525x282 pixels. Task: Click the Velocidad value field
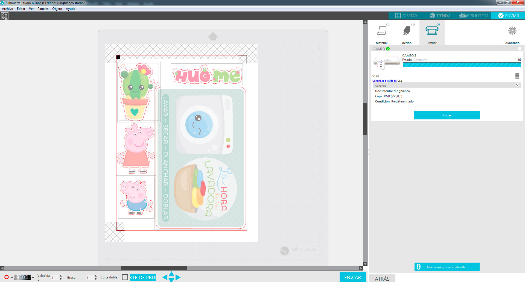55,278
